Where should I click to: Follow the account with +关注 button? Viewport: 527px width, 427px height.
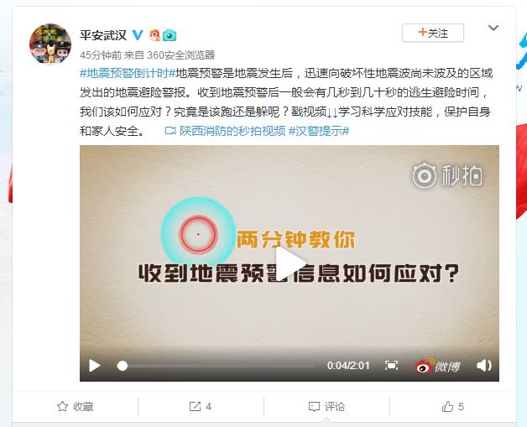point(433,33)
